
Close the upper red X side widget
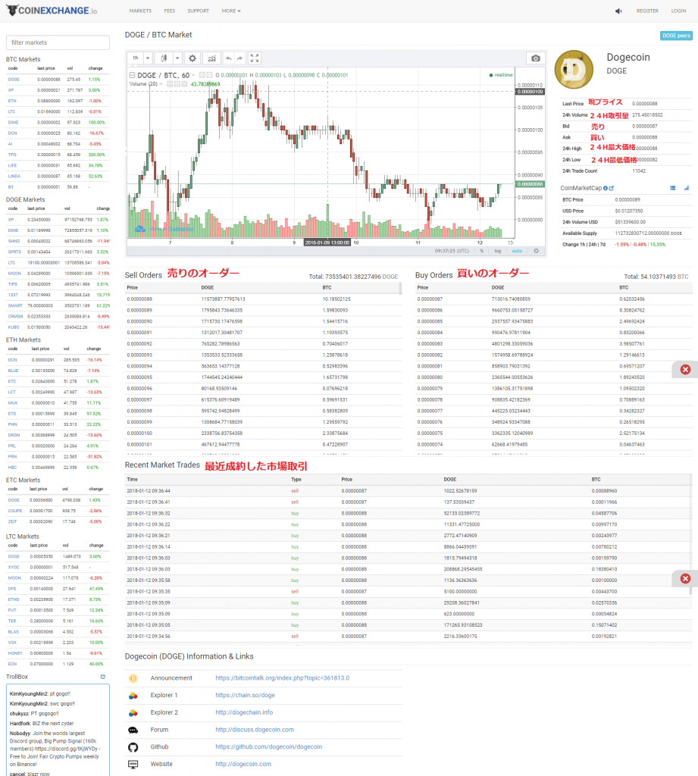[x=685, y=370]
